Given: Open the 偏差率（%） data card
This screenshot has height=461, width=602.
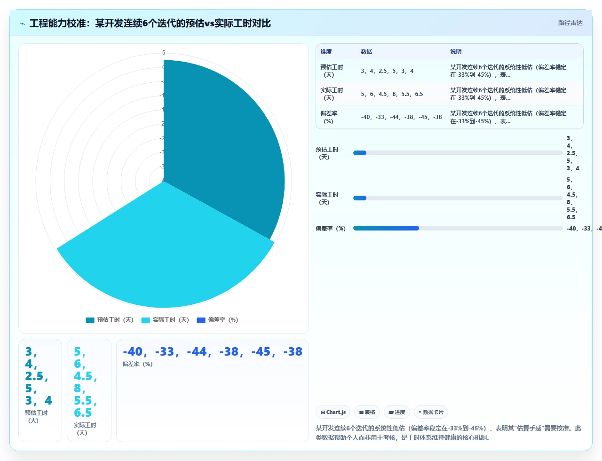Looking at the screenshot, I should tap(212, 390).
